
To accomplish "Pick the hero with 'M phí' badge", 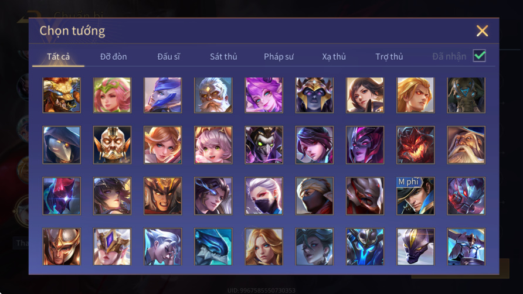I will (x=415, y=196).
